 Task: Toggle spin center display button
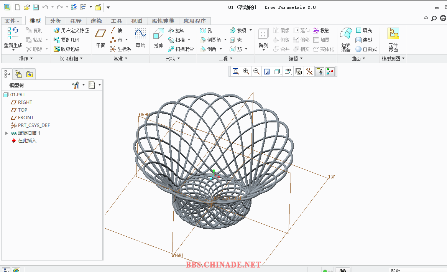point(330,71)
